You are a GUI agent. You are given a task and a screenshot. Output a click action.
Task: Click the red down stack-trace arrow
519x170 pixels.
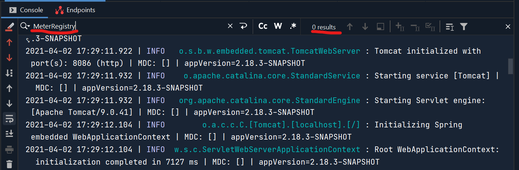(9, 58)
